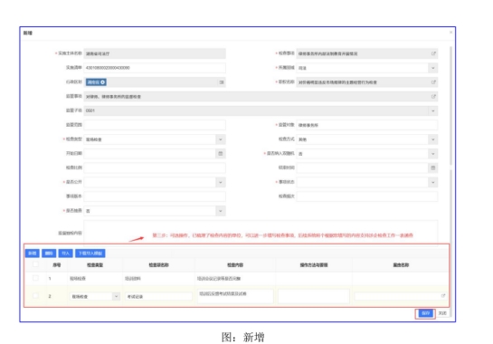
Task: Click the 操作方法与要领 column header
Action: (314, 265)
